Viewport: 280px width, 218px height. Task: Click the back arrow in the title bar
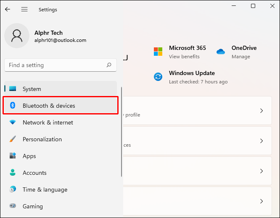click(x=8, y=9)
